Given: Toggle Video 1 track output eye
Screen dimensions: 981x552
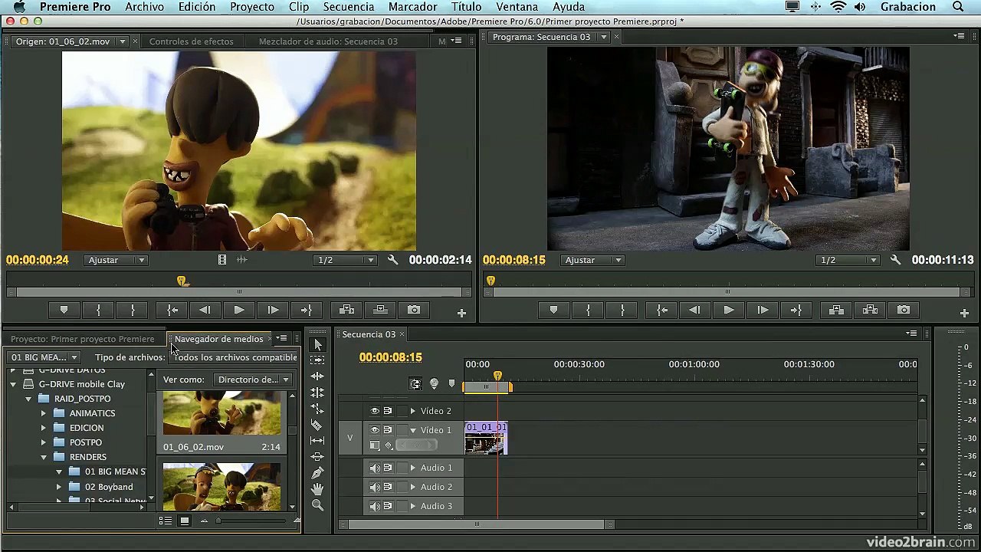Looking at the screenshot, I should 375,430.
